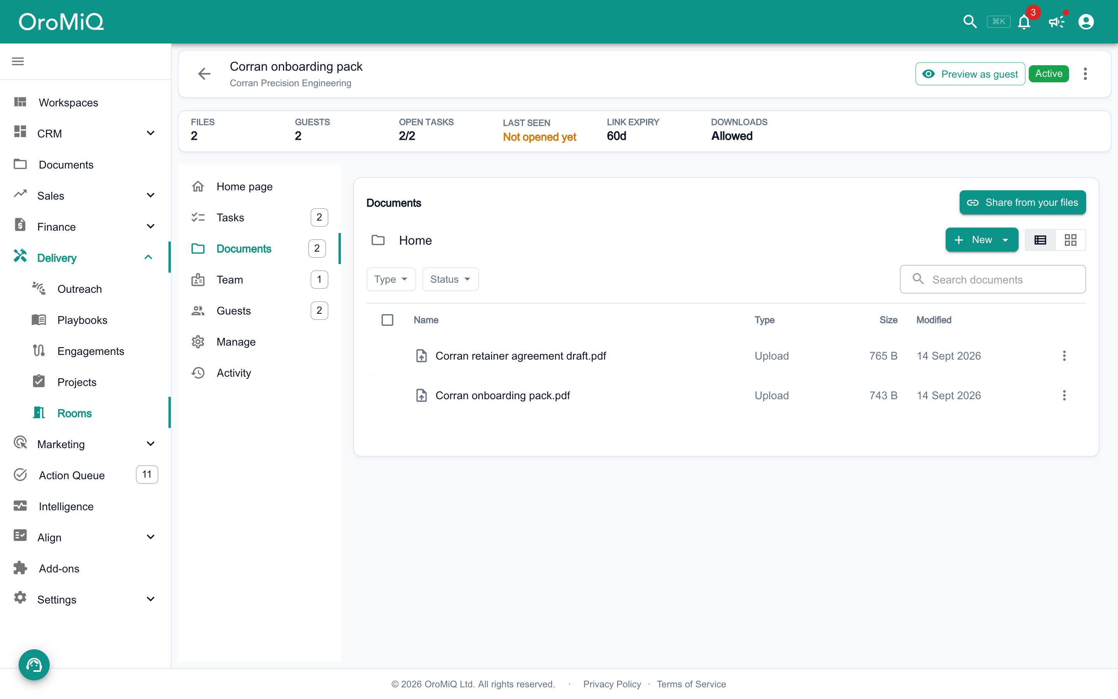Open file Corran retainer agreement draft.pdf
This screenshot has width=1118, height=699.
pos(521,356)
